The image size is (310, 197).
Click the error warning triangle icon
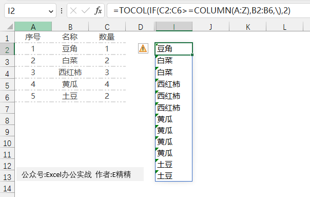click(143, 48)
